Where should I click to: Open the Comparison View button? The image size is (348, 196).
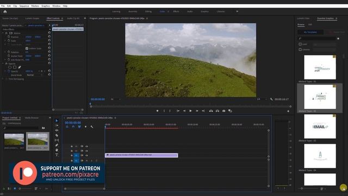coord(230,111)
